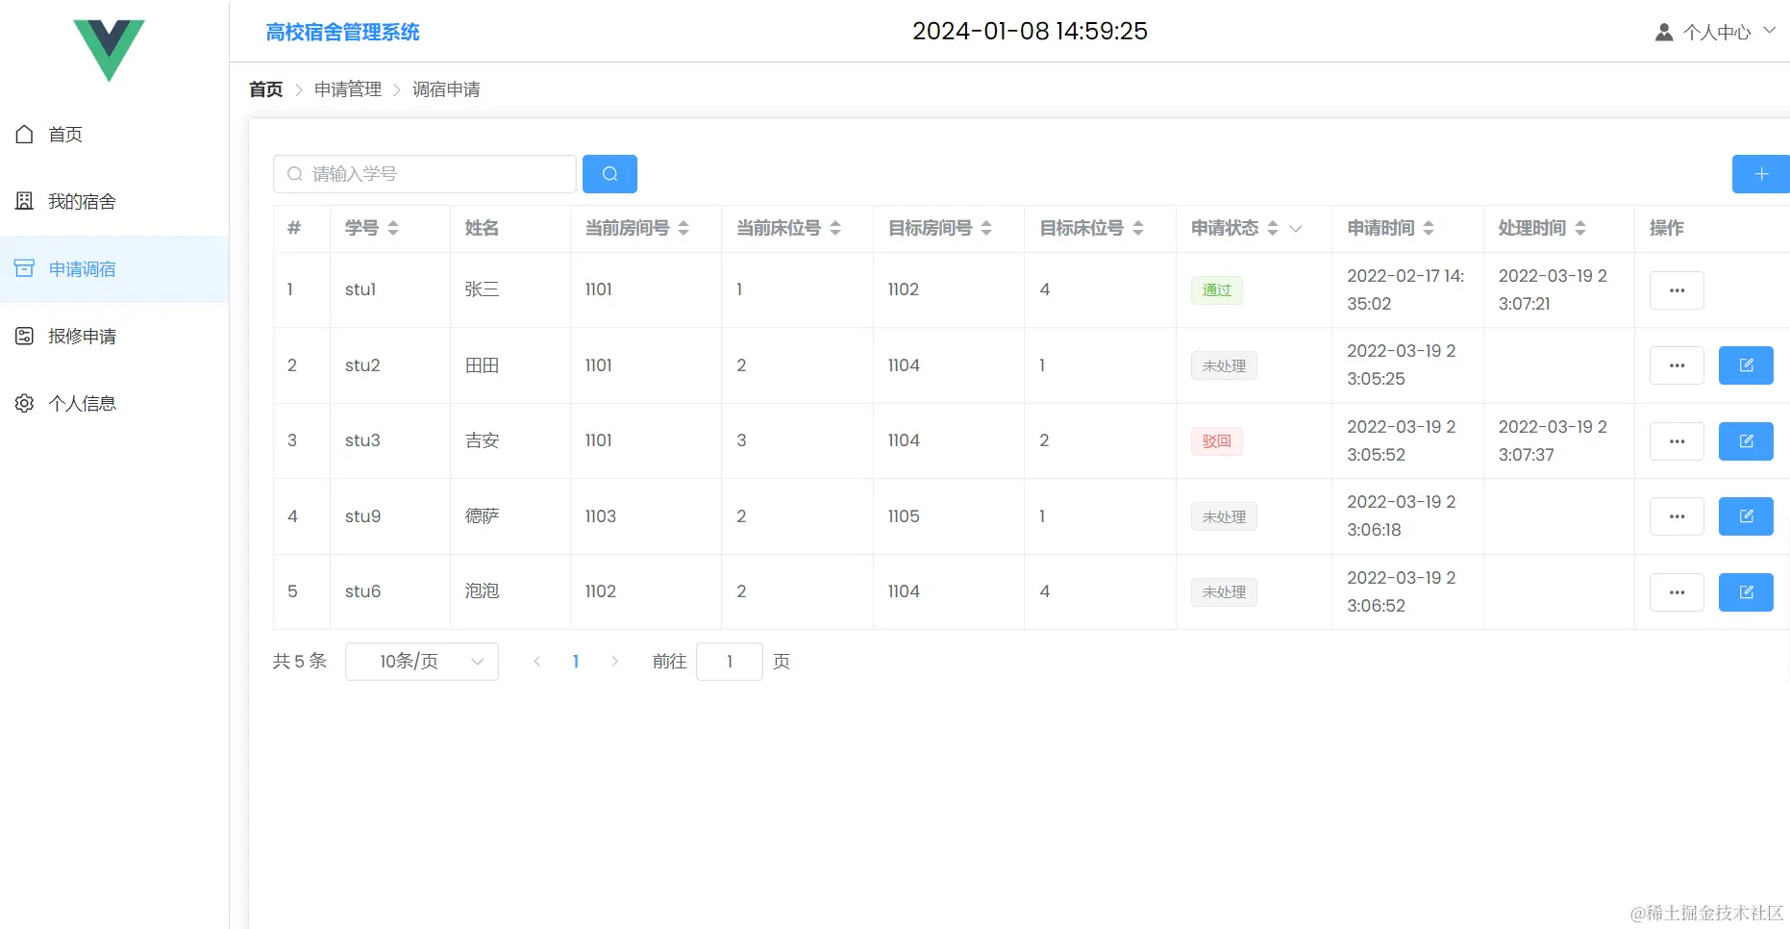The width and height of the screenshot is (1790, 929).
Task: Click the 高校宿舍管理系统 title
Action: tap(342, 33)
